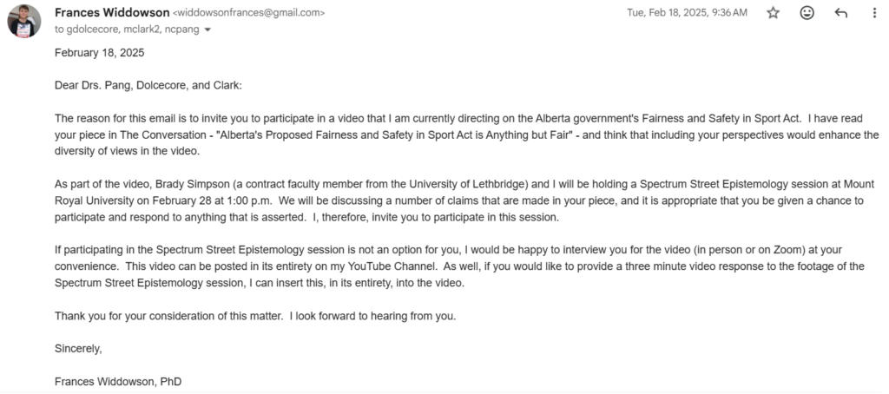Click the sender name Frances Widdowson in header
Screen dimensions: 889x394
(x=112, y=12)
